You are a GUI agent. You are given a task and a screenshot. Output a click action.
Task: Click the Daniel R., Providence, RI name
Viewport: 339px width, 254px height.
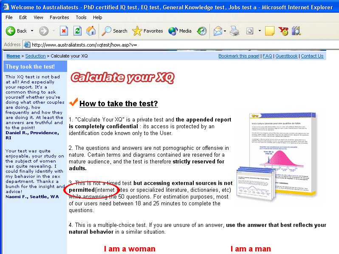(x=32, y=135)
